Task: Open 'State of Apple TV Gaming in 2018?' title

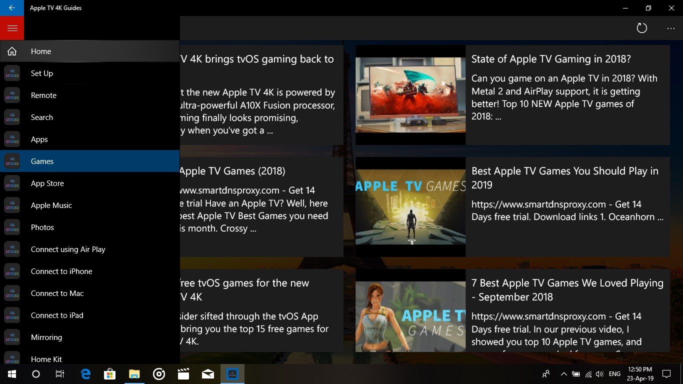Action: click(551, 59)
